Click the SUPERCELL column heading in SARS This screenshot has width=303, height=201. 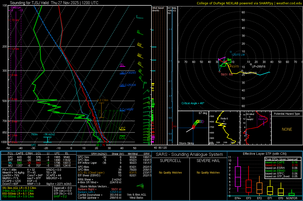tap(171, 161)
